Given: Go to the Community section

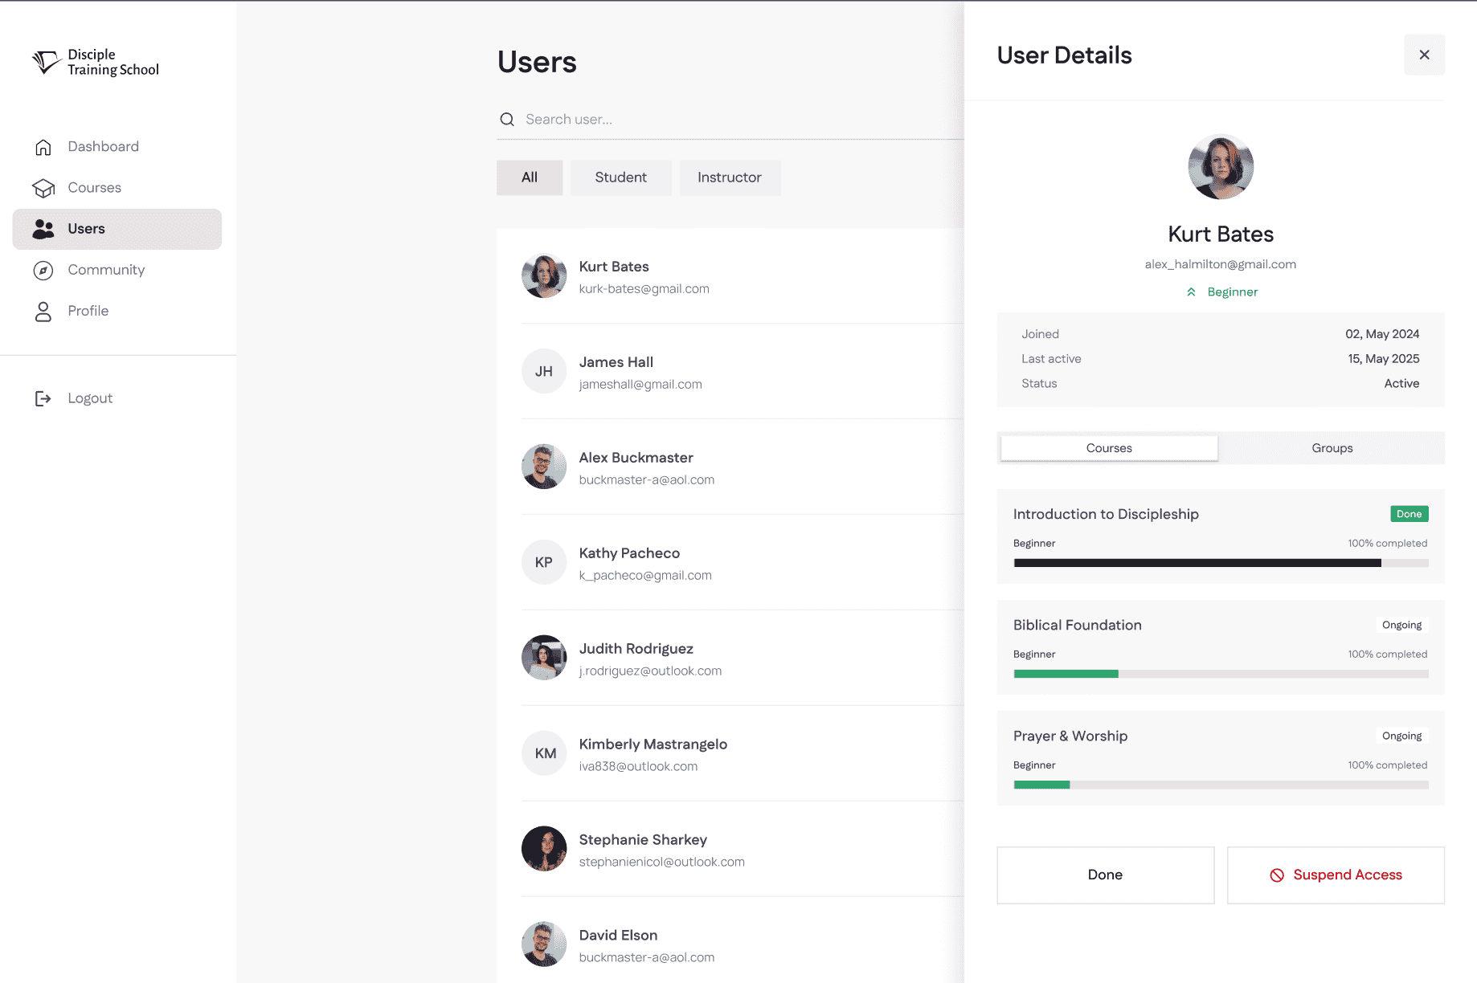Looking at the screenshot, I should tap(117, 271).
